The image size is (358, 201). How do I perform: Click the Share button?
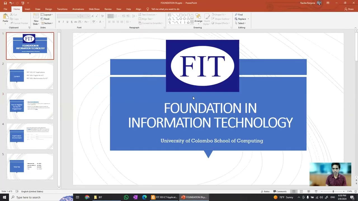pyautogui.click(x=349, y=9)
